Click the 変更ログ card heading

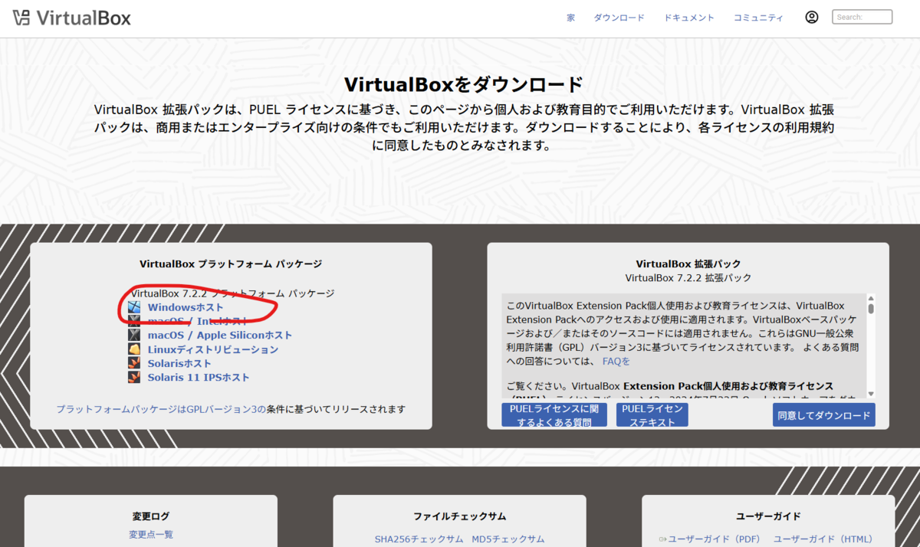click(x=151, y=516)
